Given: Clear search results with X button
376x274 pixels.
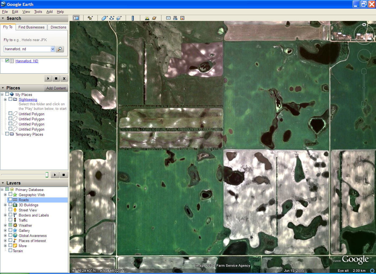Looking at the screenshot, I should tap(64, 78).
